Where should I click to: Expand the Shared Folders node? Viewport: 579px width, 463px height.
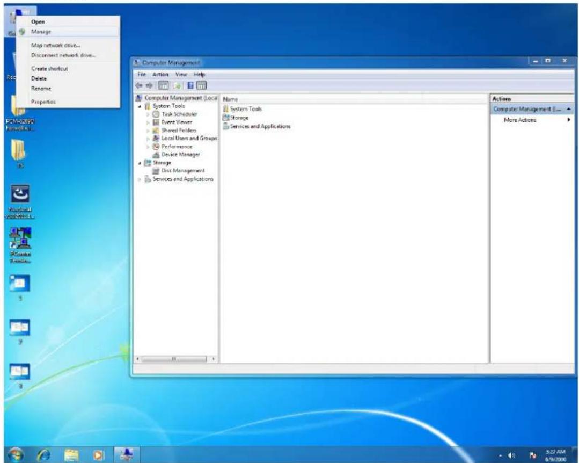[148, 131]
